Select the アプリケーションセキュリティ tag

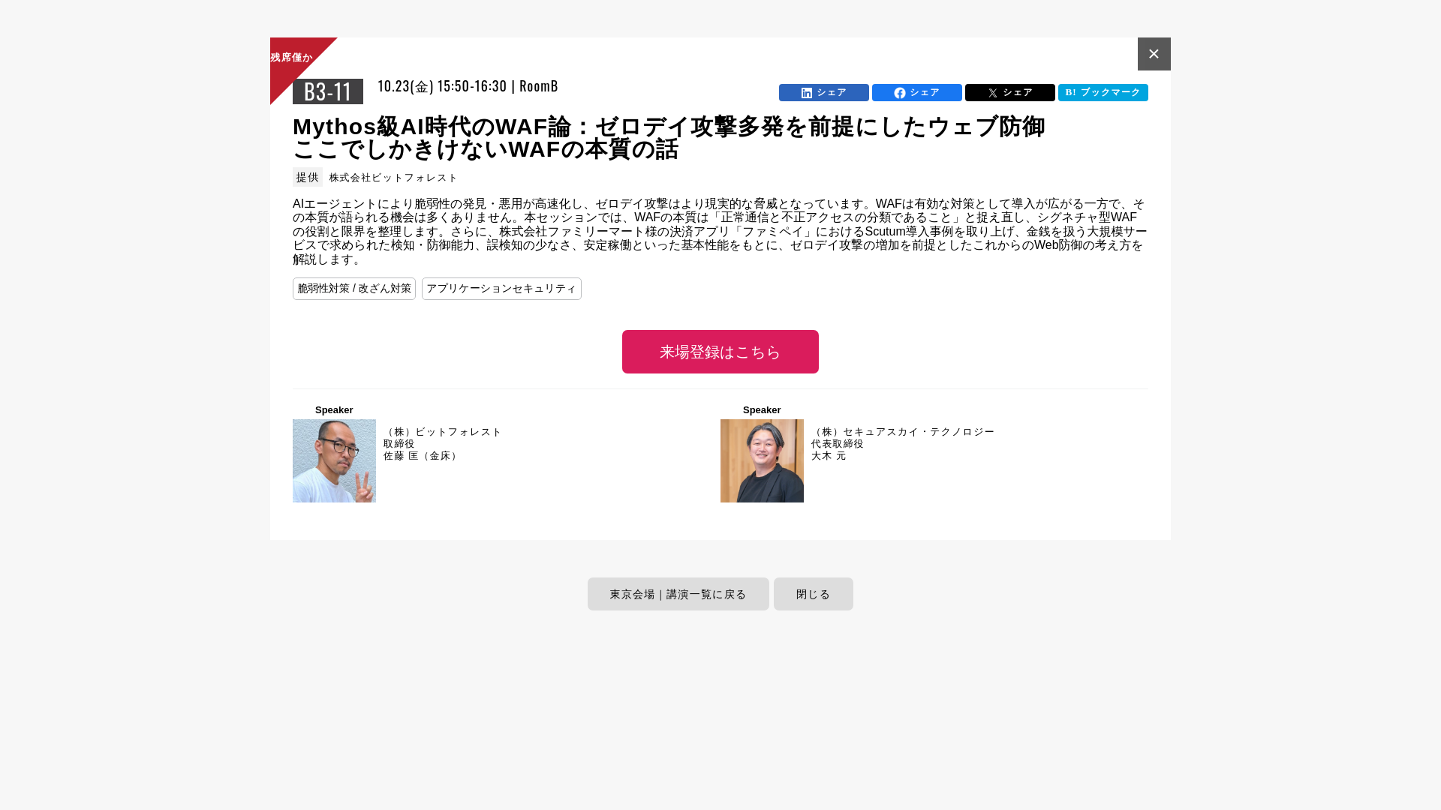[501, 289]
